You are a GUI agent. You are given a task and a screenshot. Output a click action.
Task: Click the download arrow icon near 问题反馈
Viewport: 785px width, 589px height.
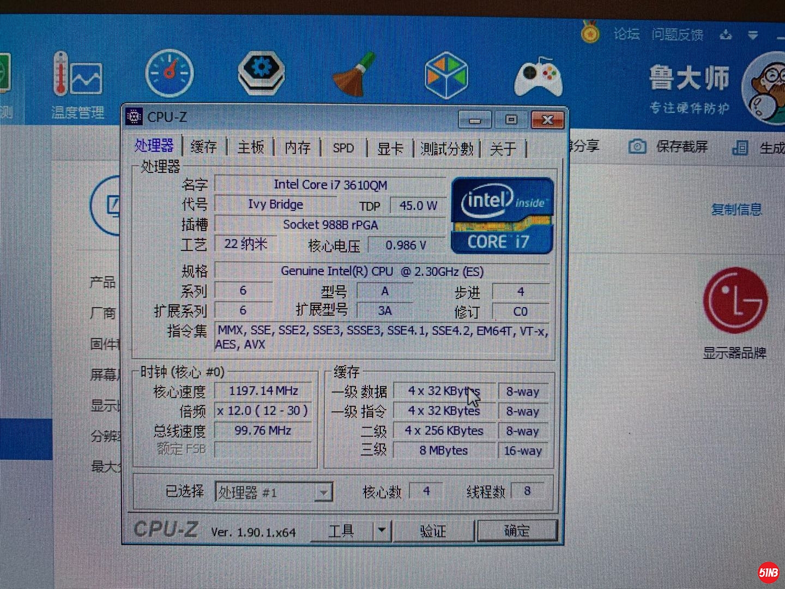click(x=726, y=34)
